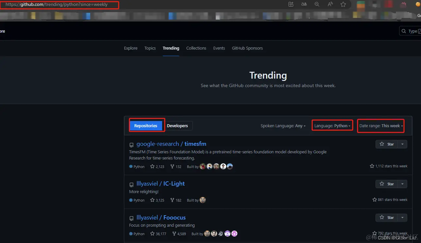Open the google-research / timesfm repository link
This screenshot has width=421, height=243.
pos(171,144)
